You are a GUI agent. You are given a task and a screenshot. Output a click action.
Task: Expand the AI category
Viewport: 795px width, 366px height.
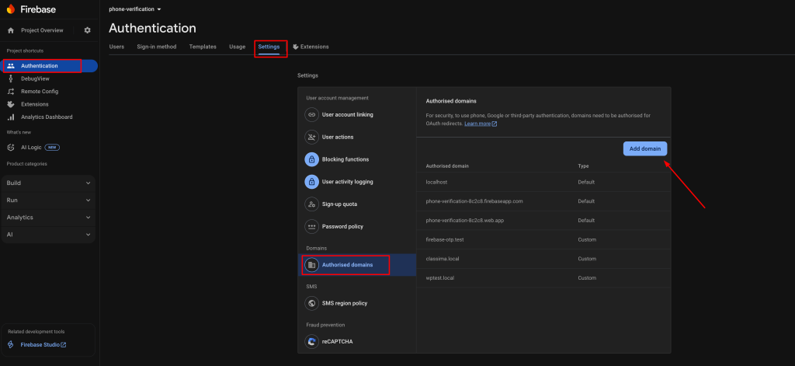coord(49,235)
